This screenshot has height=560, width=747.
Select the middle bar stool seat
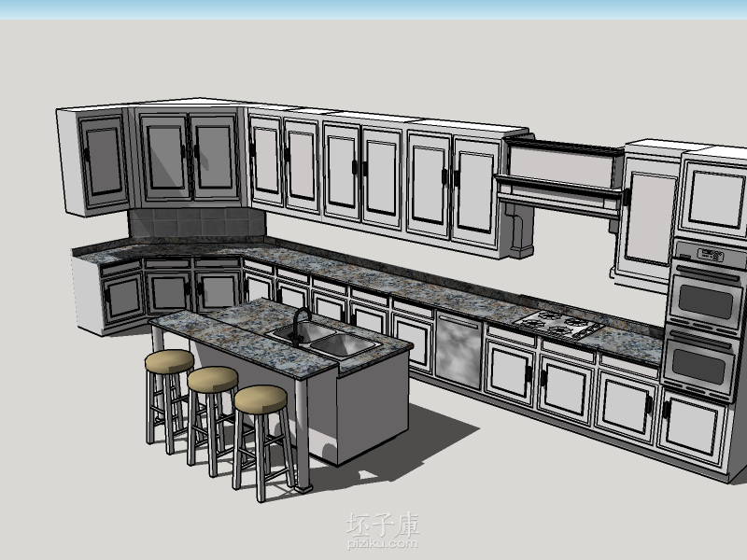point(213,379)
